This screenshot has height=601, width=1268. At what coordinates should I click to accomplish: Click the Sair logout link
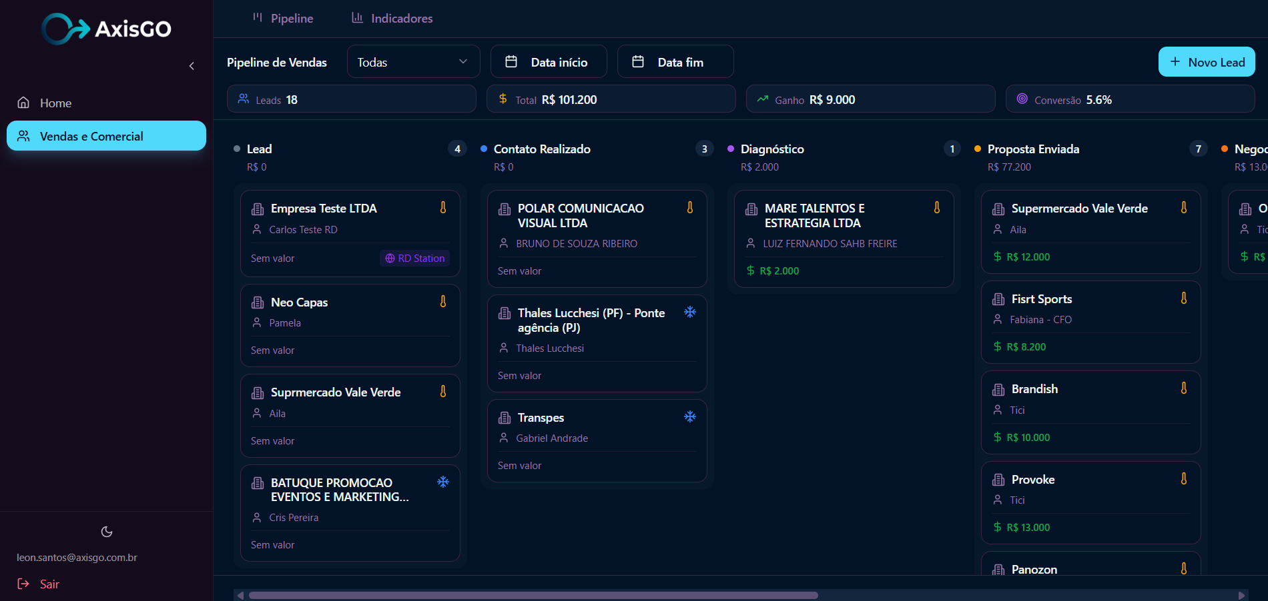[39, 584]
